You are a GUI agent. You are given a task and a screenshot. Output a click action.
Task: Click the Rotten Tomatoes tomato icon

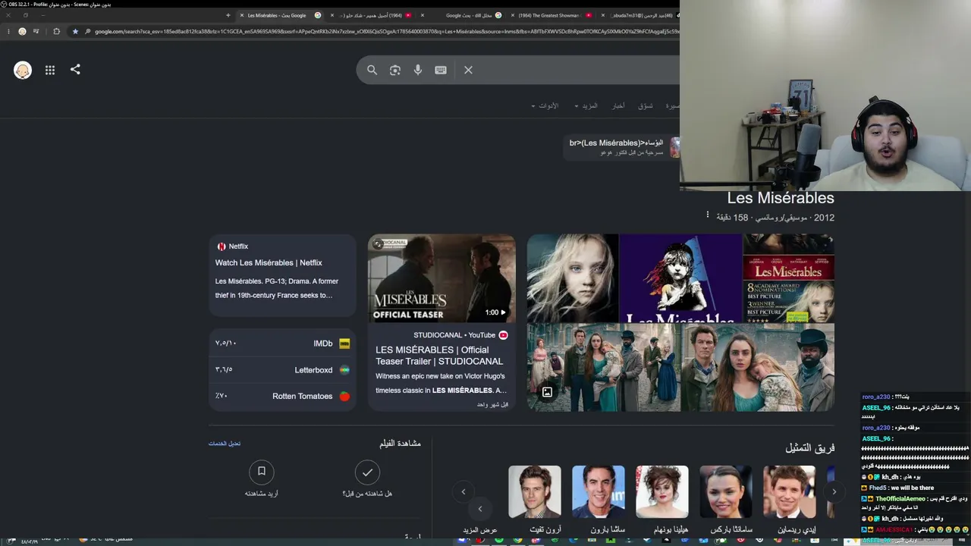[344, 396]
